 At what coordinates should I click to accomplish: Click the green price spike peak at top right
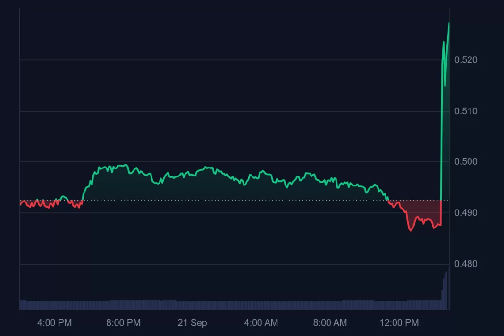(x=449, y=23)
